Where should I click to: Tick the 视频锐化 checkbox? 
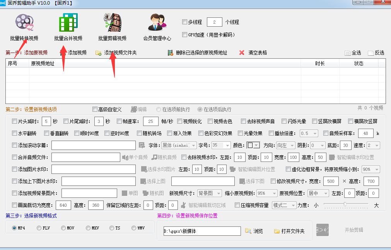(179, 121)
